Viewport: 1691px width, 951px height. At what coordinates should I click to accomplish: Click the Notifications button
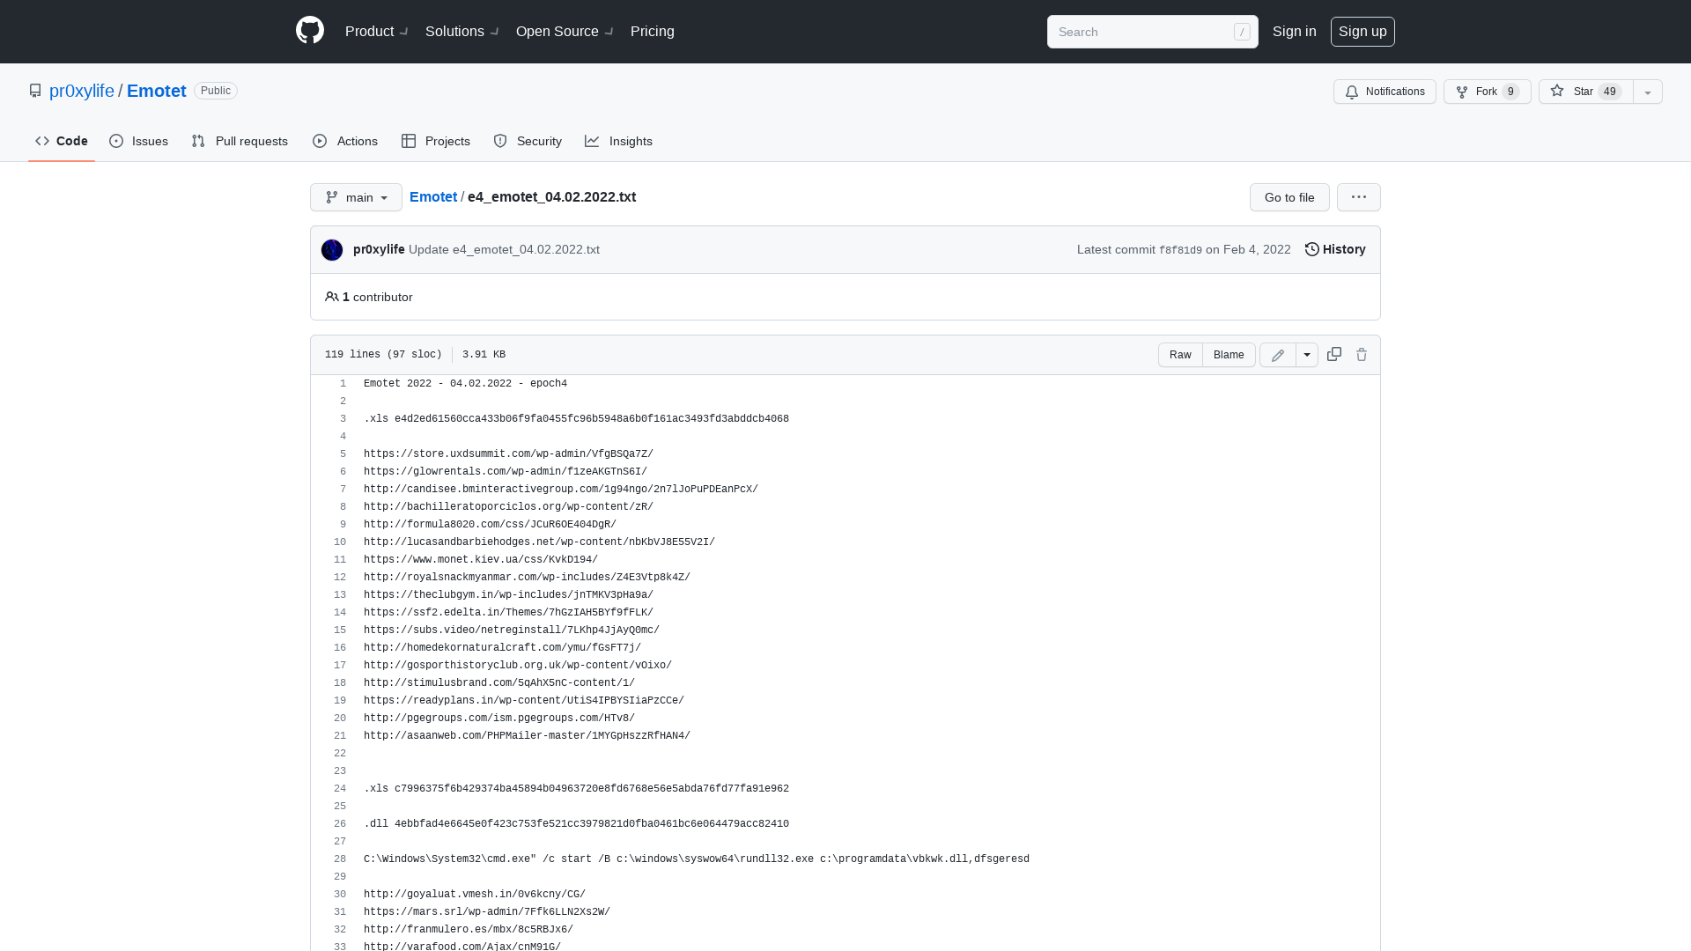click(1385, 92)
